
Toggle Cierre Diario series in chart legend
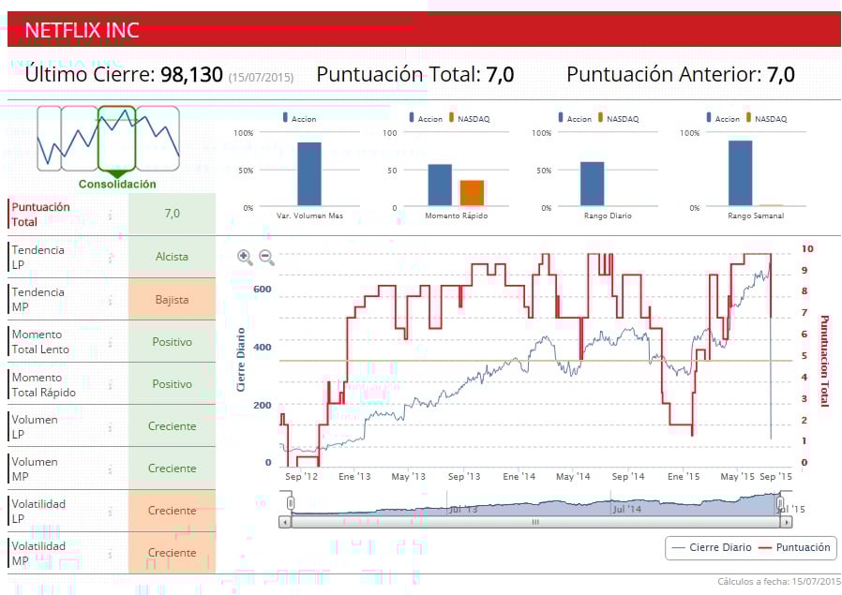point(712,547)
